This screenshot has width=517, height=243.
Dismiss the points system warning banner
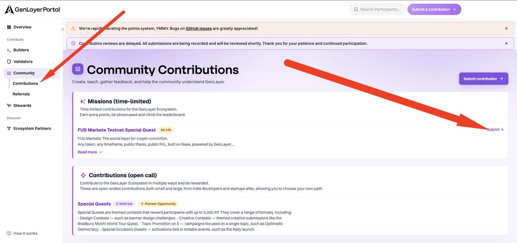click(506, 28)
